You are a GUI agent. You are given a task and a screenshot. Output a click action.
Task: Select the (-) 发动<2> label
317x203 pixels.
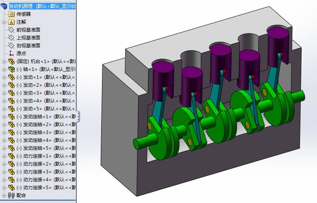coord(46,85)
